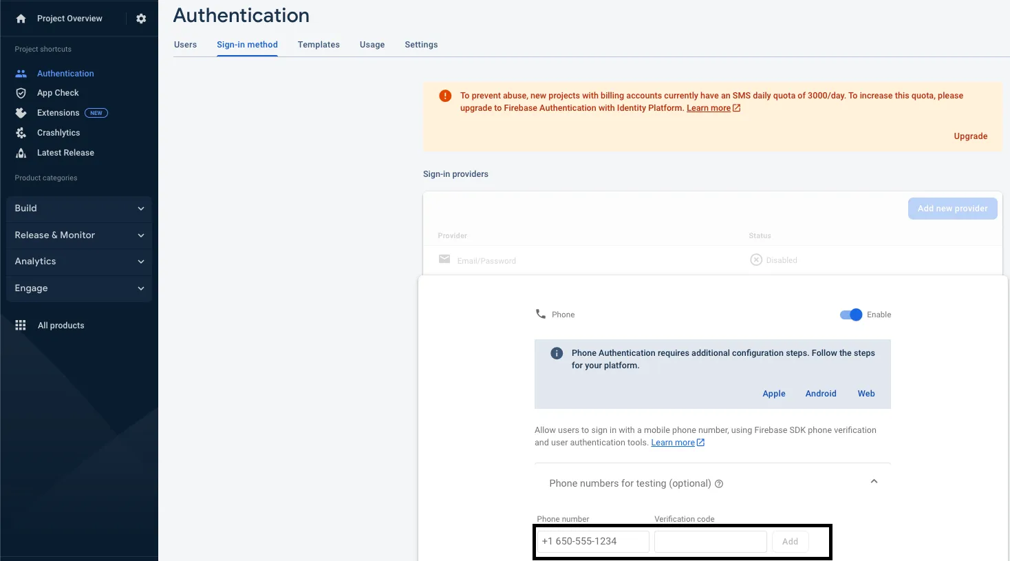Open App Check in sidebar
The height and width of the screenshot is (561, 1010).
point(58,93)
